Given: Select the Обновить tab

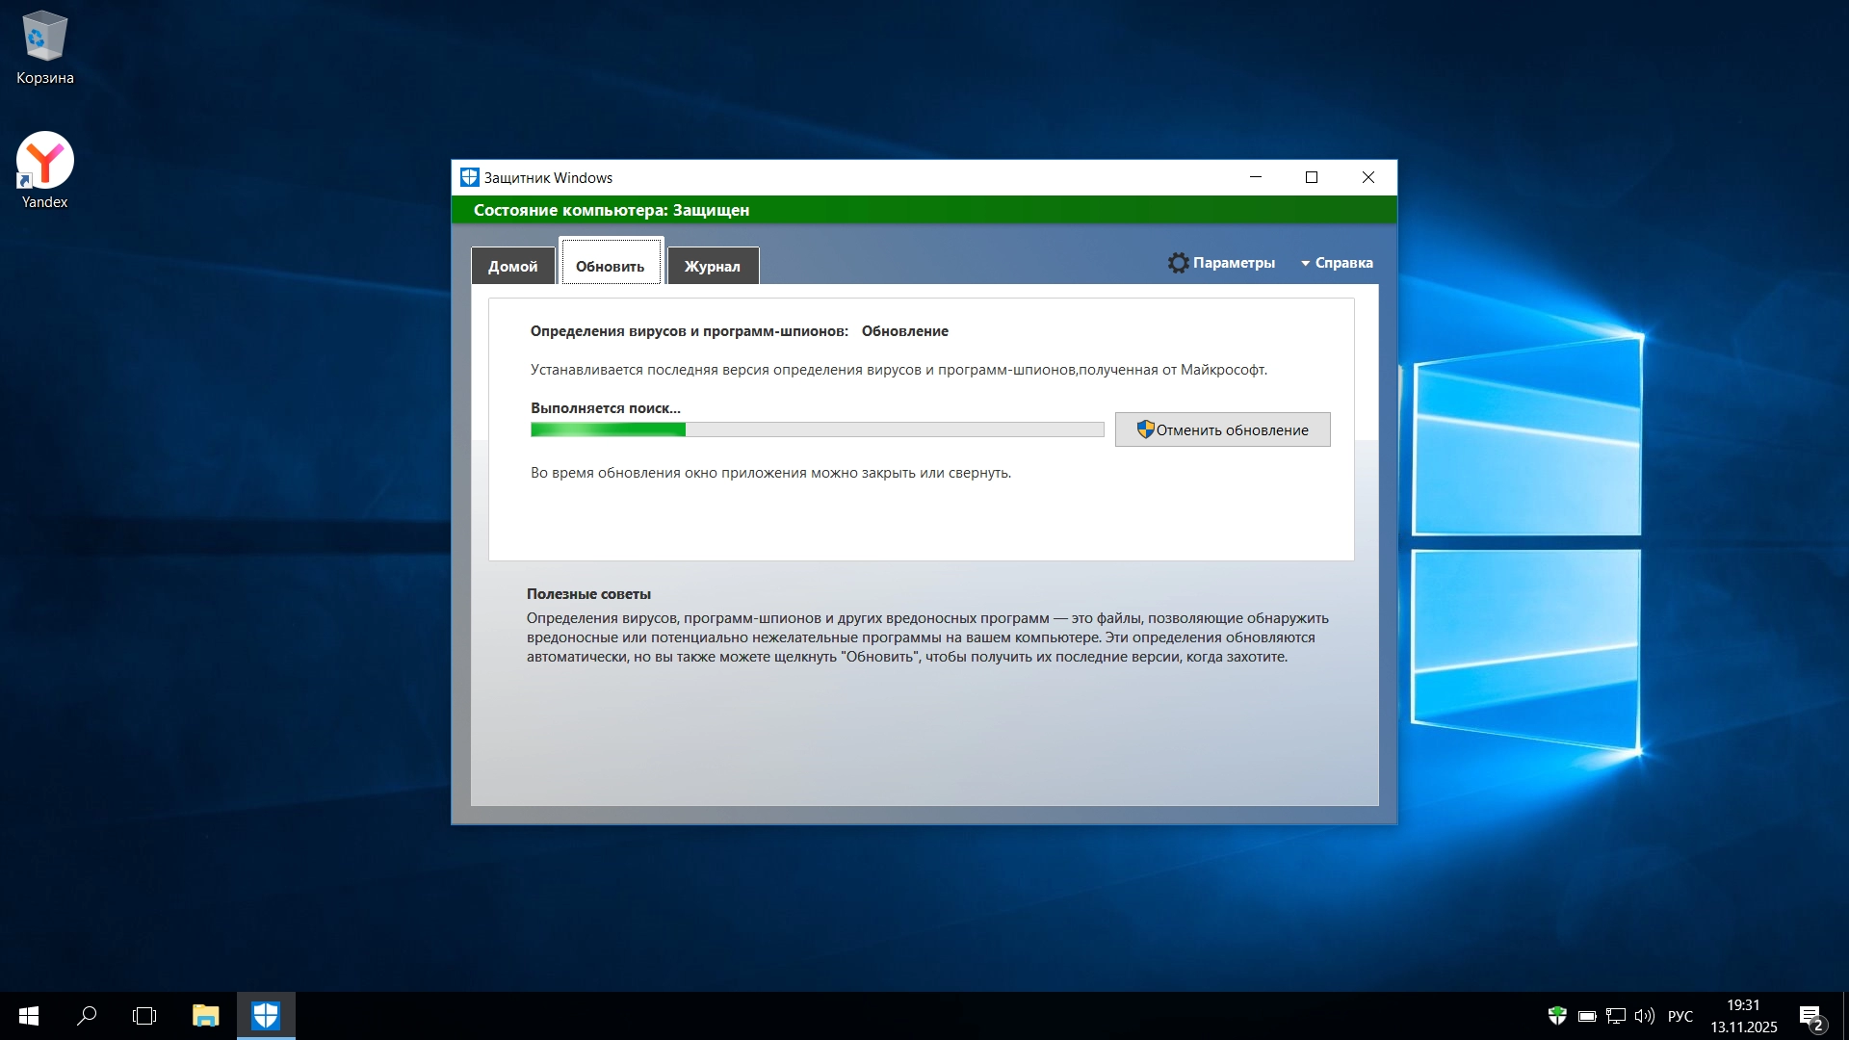Looking at the screenshot, I should 610,267.
